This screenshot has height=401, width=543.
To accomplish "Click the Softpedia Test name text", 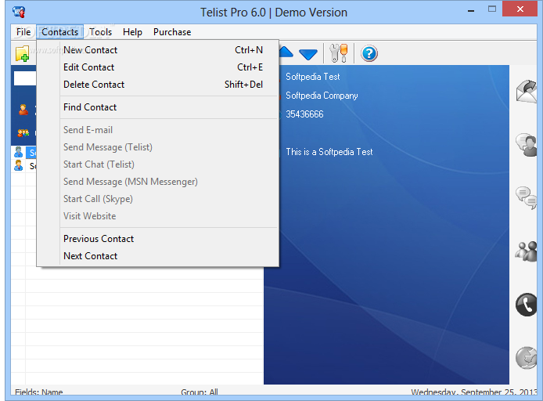I will click(313, 77).
